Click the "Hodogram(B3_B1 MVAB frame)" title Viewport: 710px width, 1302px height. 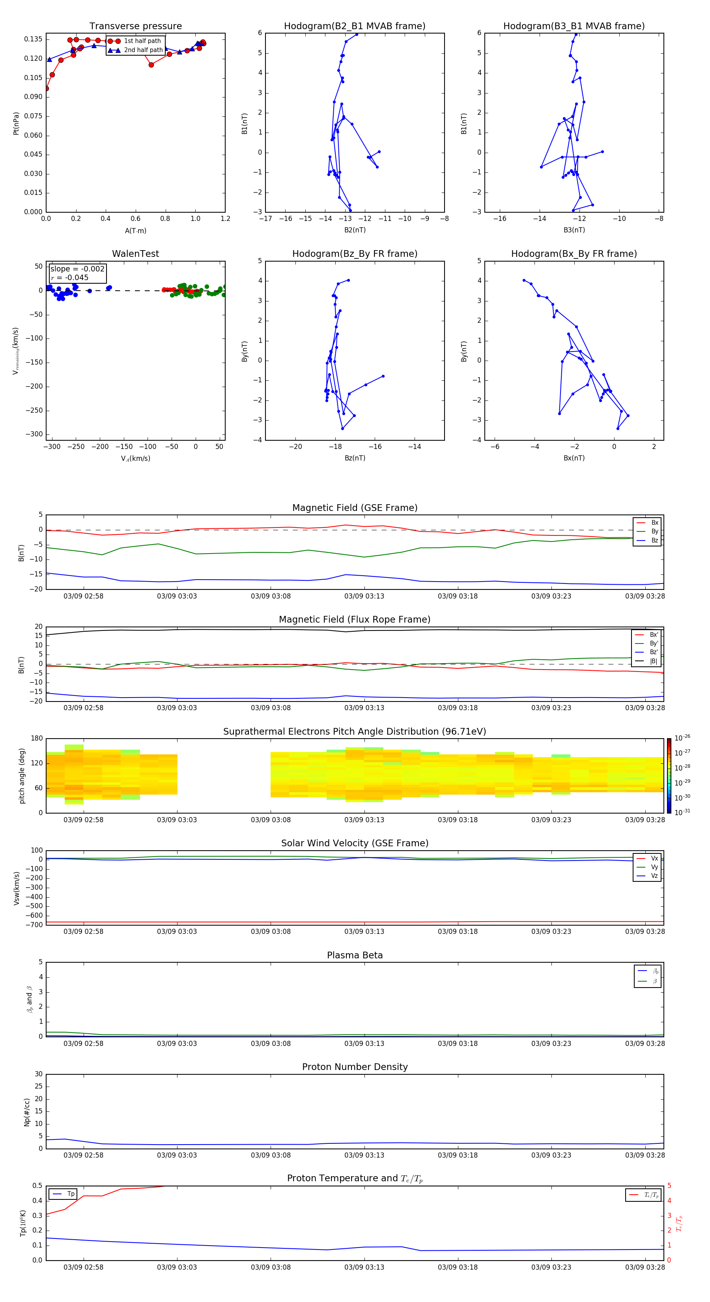point(574,26)
